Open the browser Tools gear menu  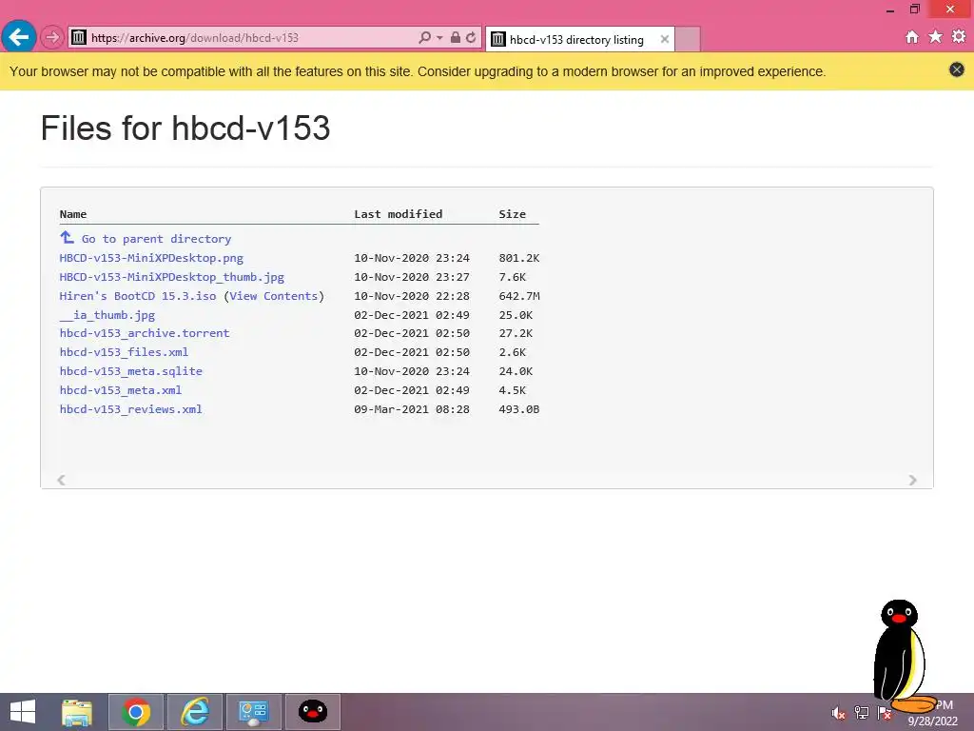(959, 37)
